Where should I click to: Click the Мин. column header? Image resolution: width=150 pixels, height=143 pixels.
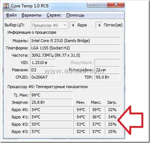(x=80, y=103)
